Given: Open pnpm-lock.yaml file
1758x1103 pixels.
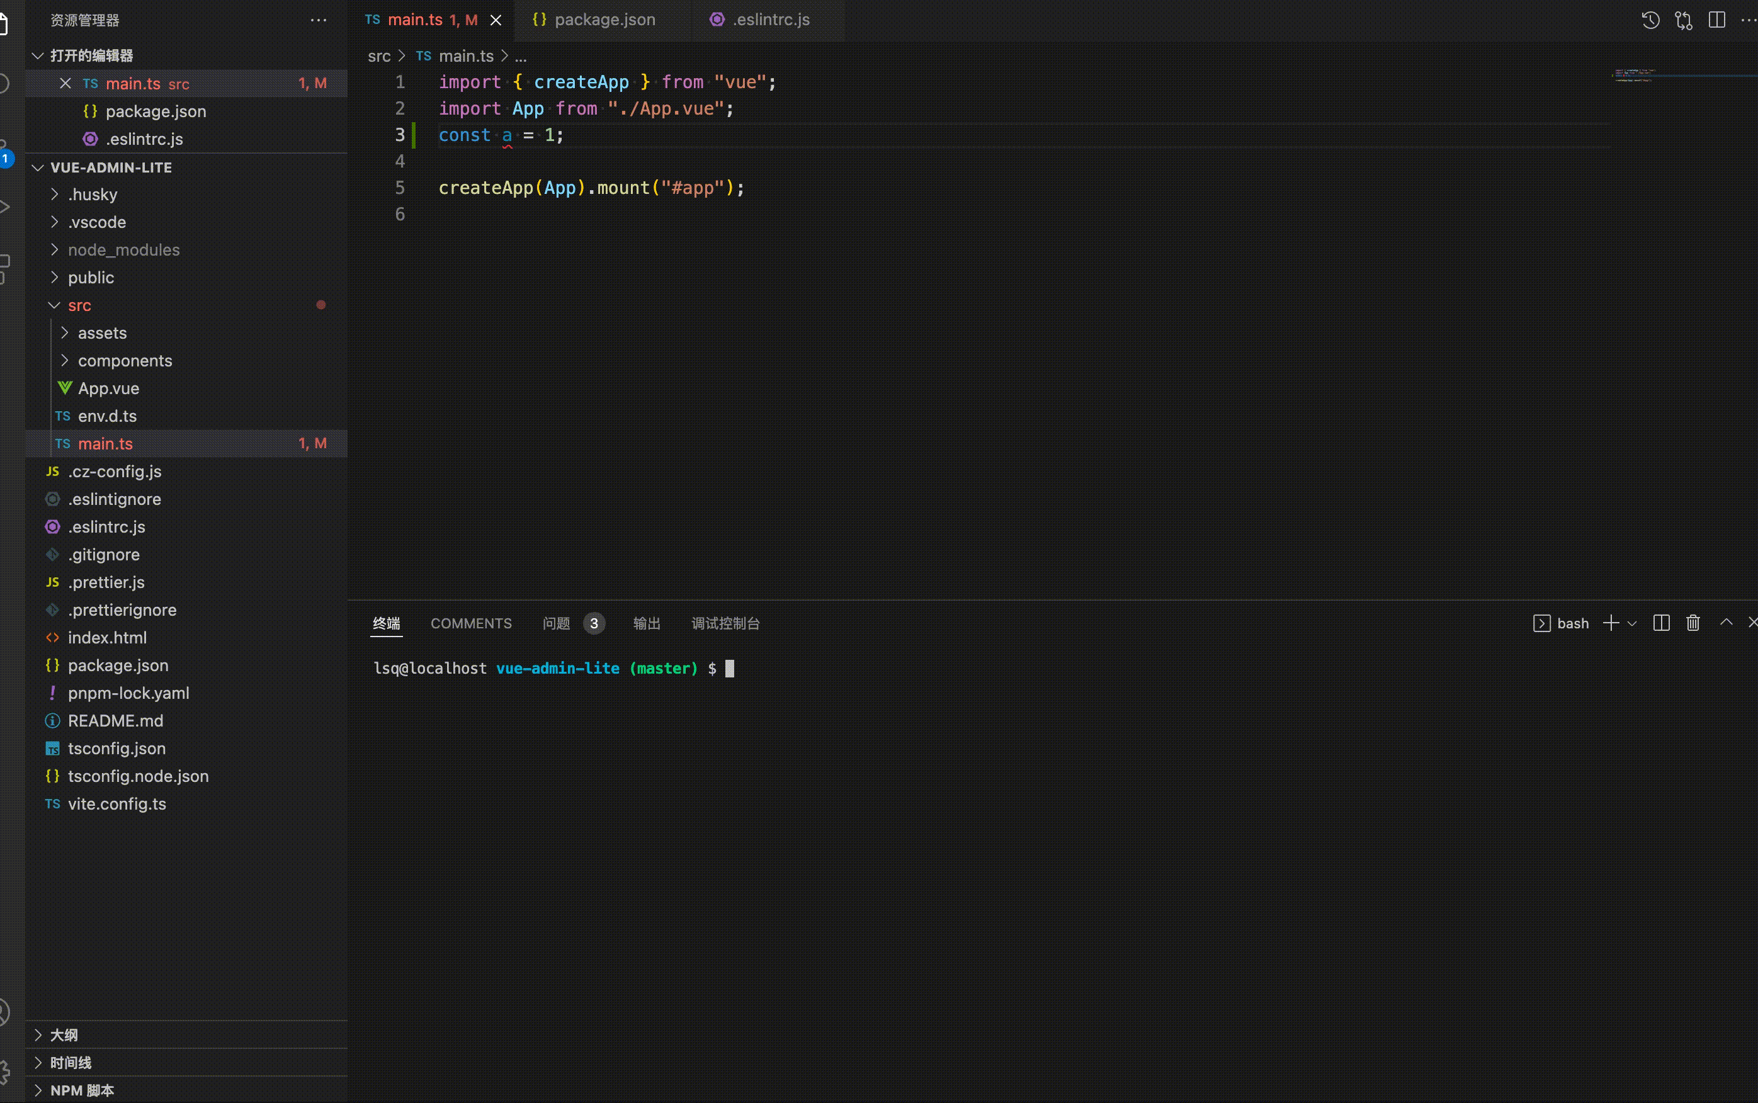Looking at the screenshot, I should [187, 693].
